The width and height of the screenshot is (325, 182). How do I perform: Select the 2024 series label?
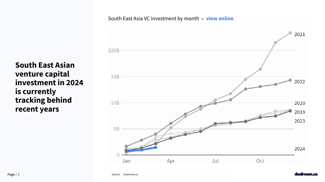(300, 149)
